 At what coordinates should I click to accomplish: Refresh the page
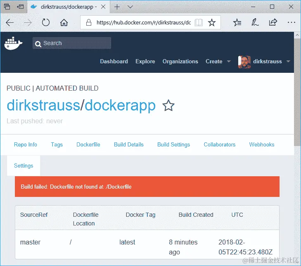click(x=46, y=22)
